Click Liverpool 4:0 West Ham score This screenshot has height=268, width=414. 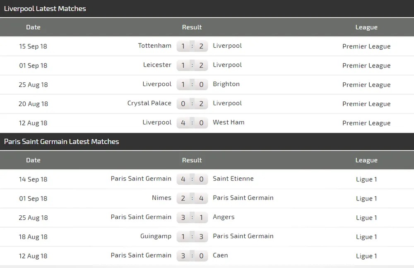pyautogui.click(x=192, y=123)
